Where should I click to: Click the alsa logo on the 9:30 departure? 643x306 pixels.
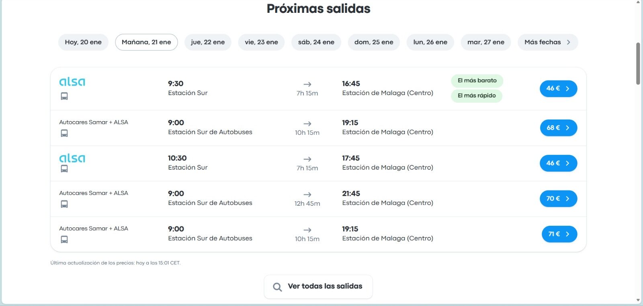[x=72, y=82]
